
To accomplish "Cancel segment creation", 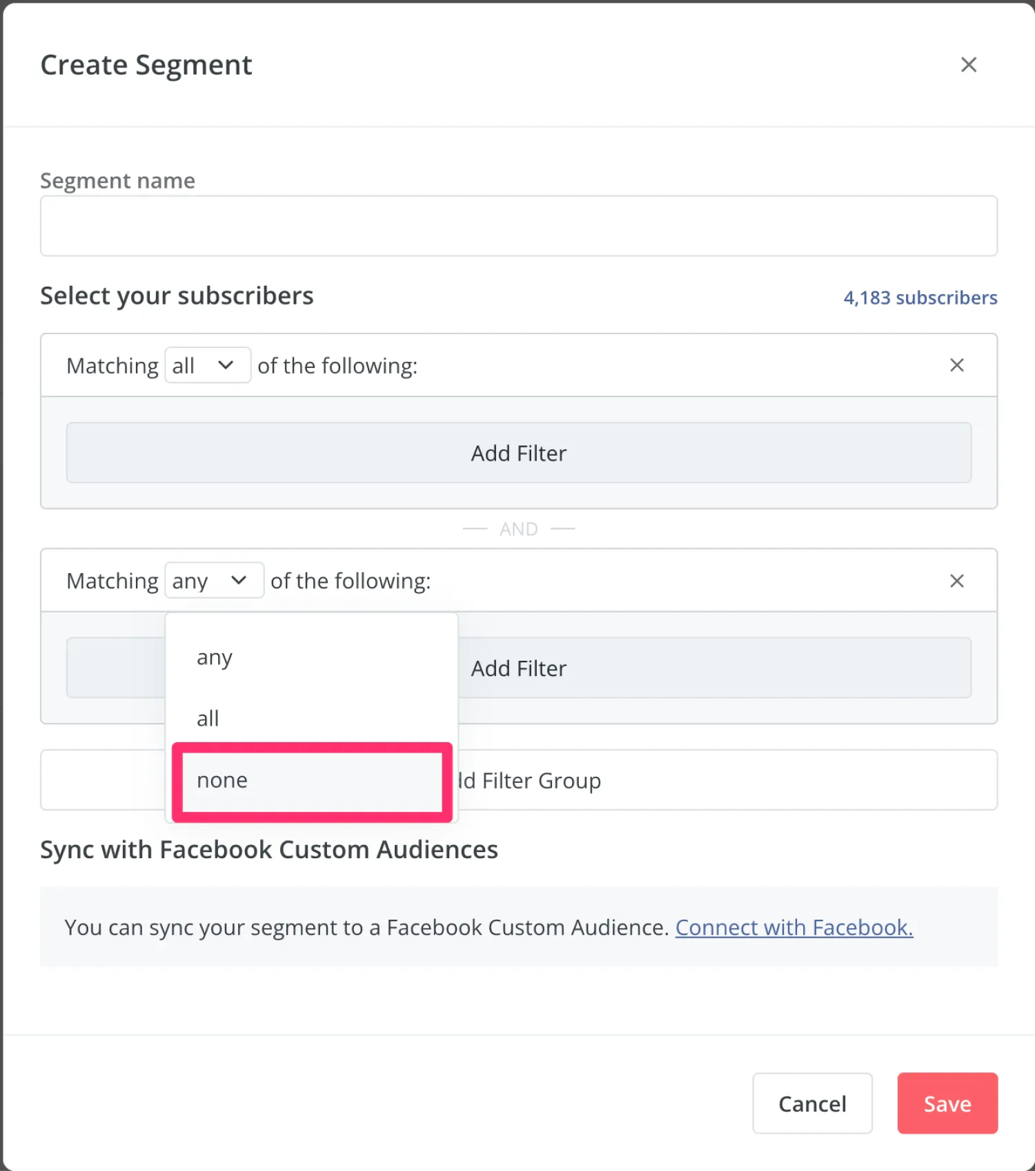I will click(x=812, y=1103).
